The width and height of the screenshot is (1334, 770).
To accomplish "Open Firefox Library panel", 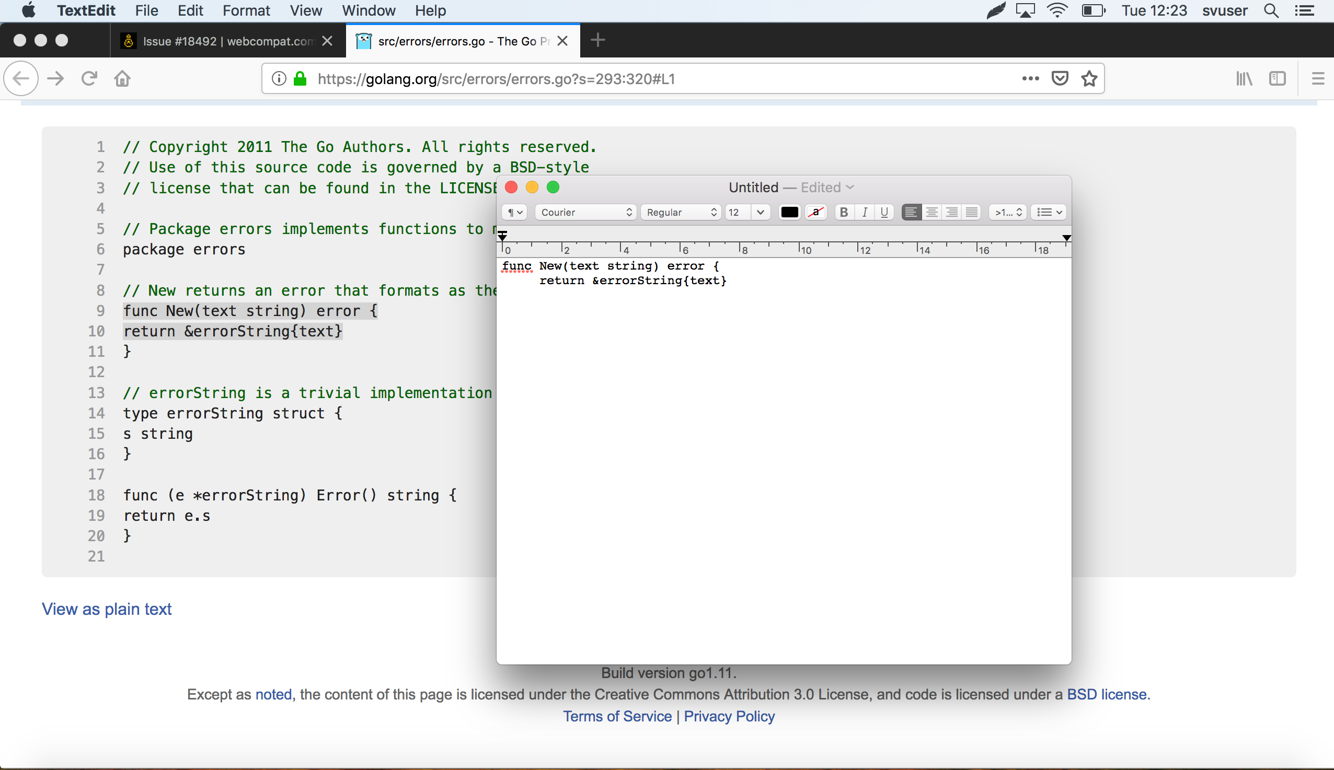I will 1245,78.
